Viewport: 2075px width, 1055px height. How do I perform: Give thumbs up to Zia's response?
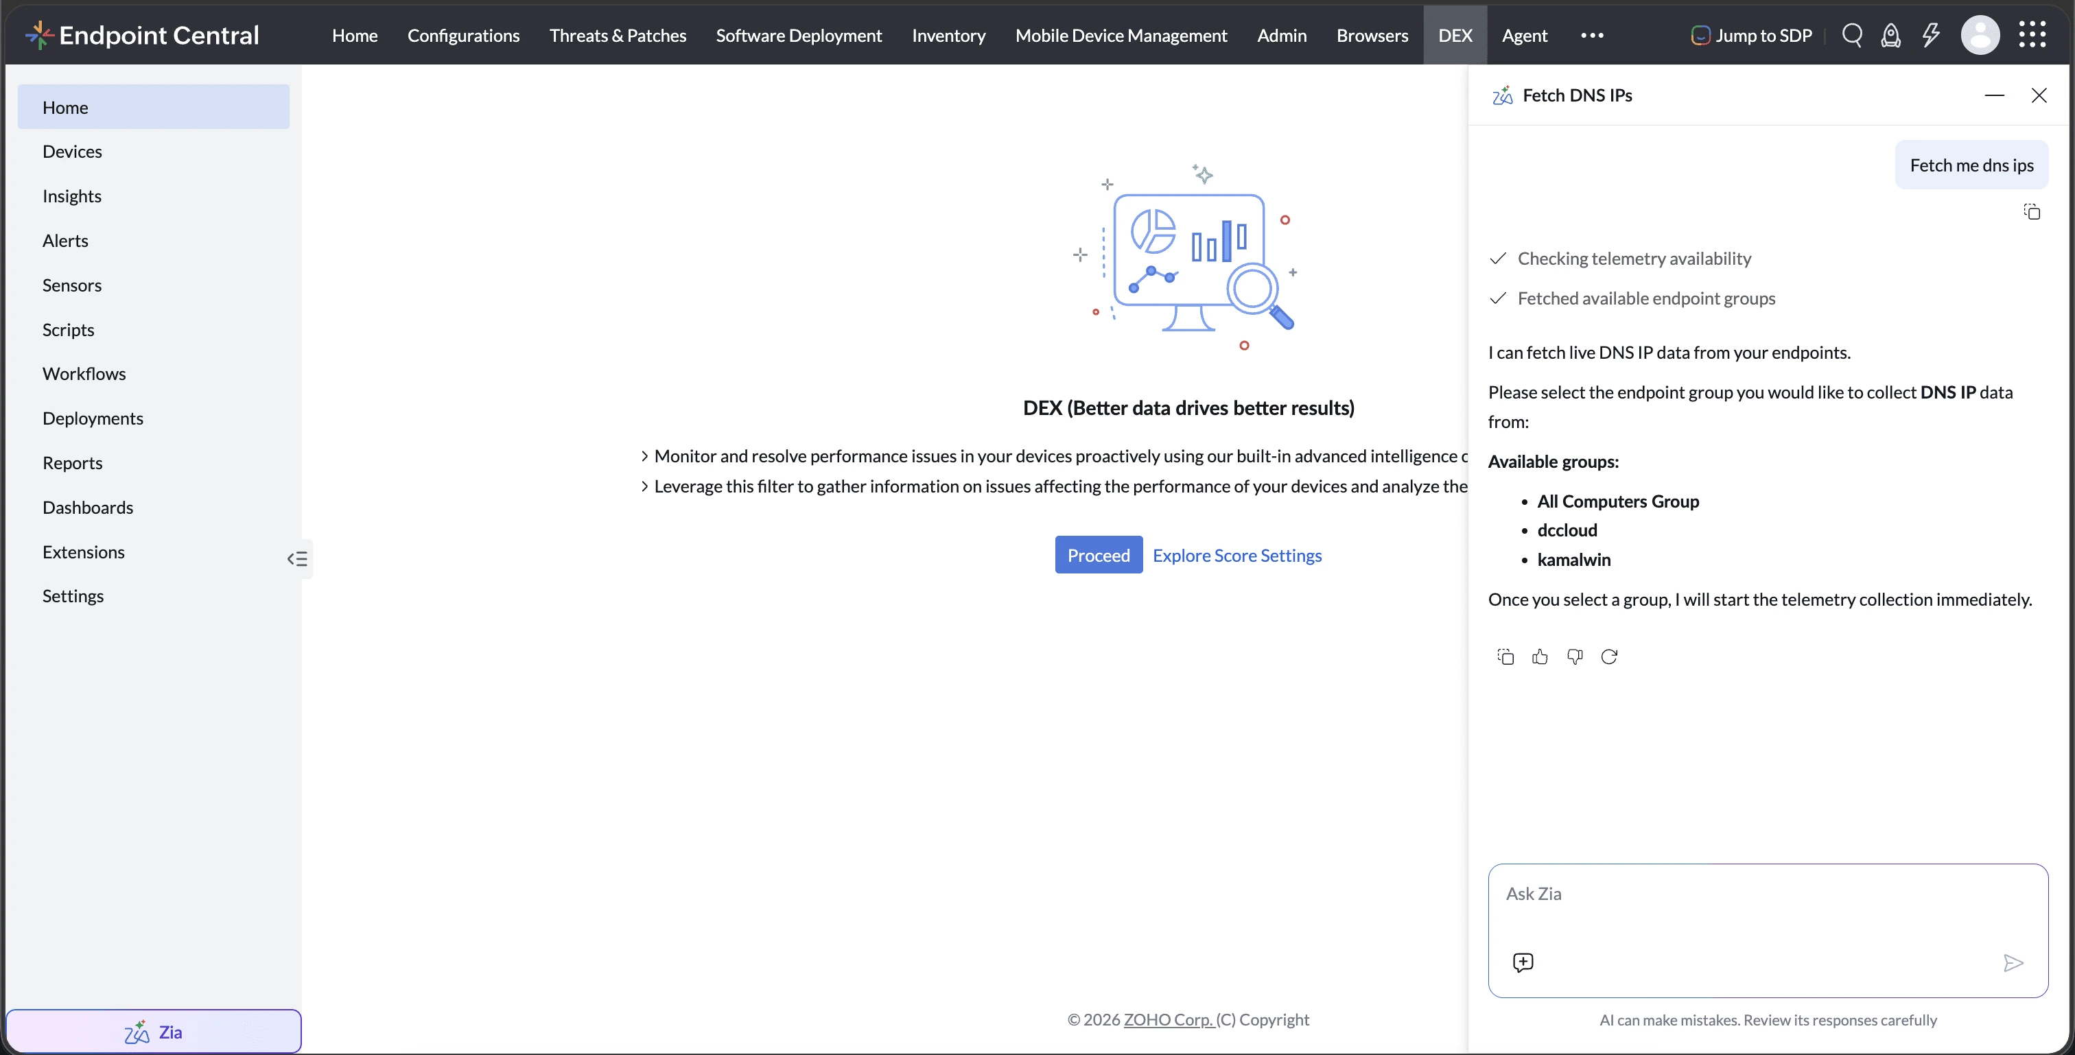click(1540, 657)
